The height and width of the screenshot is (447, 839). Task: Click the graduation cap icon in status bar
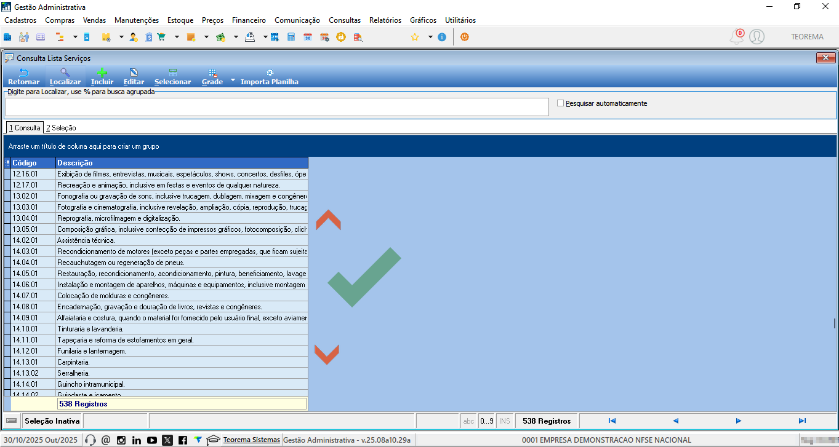tap(214, 440)
